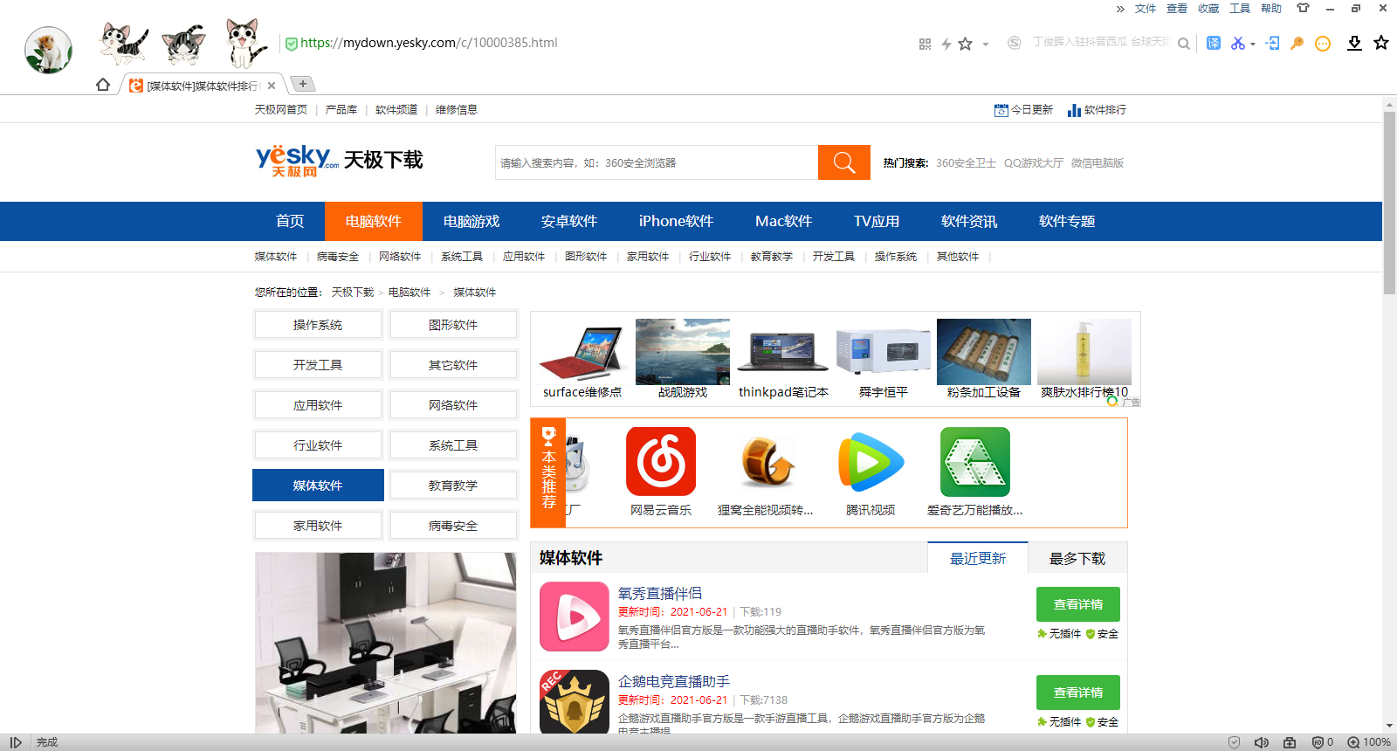Click the send-to-phone toolbar icon
This screenshot has height=751, width=1397.
(1273, 43)
